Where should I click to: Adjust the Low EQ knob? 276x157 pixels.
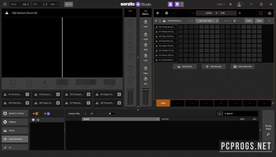click(x=146, y=56)
